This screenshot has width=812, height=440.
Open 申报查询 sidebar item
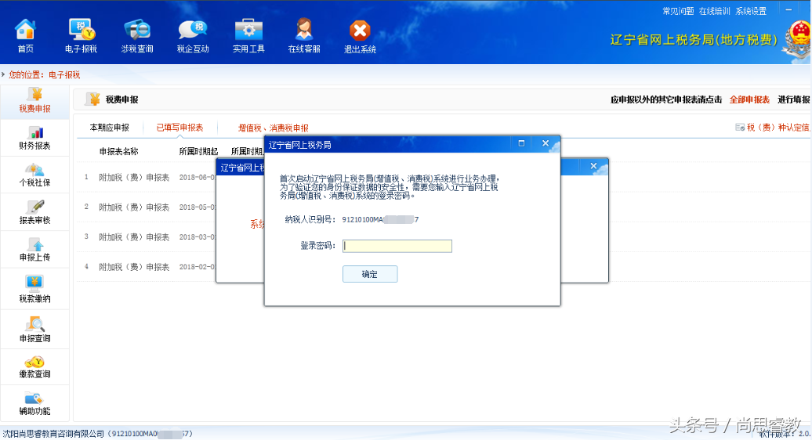click(x=35, y=329)
